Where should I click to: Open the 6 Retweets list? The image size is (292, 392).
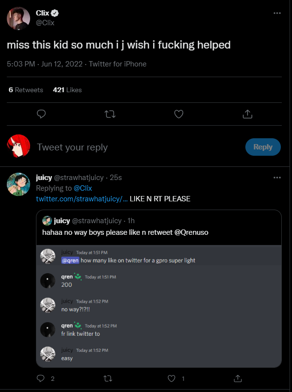[26, 90]
